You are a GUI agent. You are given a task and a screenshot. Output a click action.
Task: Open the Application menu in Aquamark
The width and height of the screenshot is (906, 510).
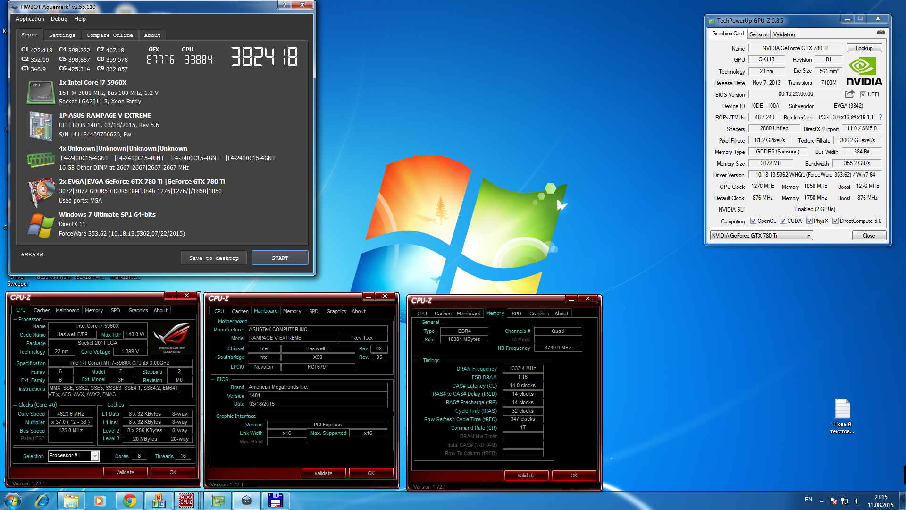tap(30, 19)
